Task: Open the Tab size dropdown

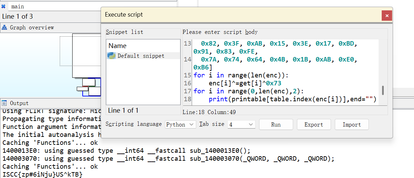Action: click(x=241, y=124)
